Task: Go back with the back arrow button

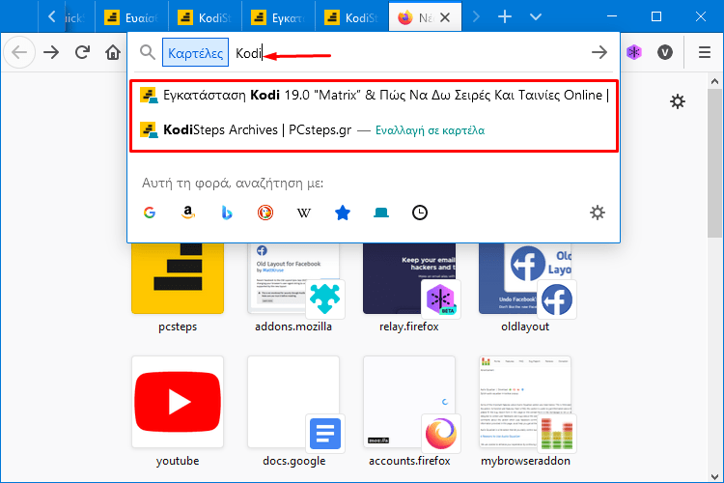Action: pyautogui.click(x=19, y=52)
